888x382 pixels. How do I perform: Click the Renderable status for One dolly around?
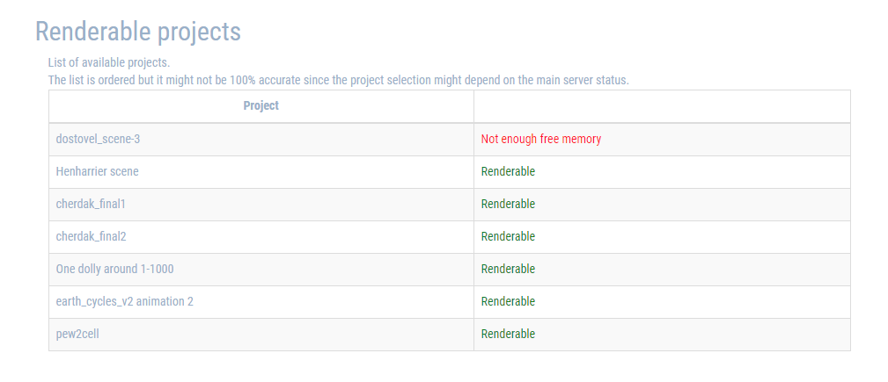click(508, 269)
